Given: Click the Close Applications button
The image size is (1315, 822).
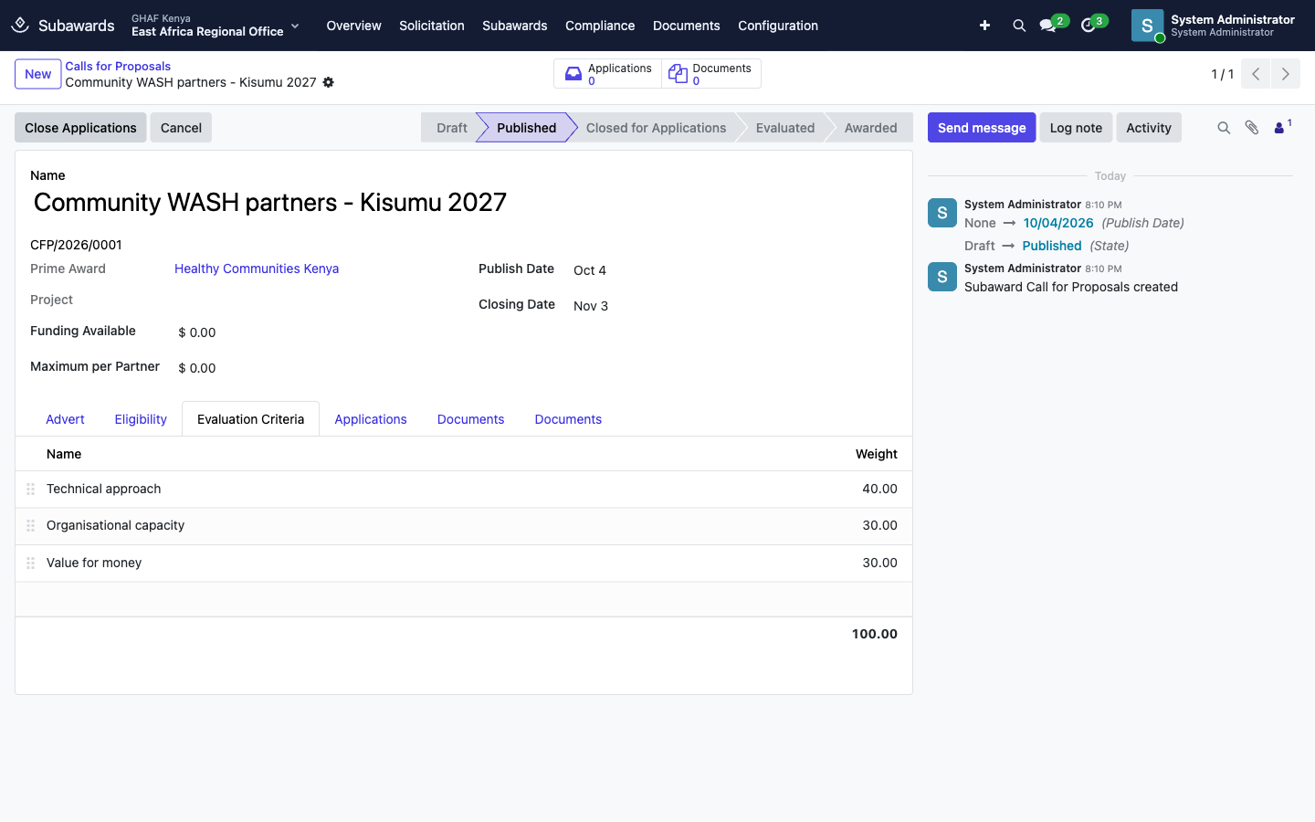Looking at the screenshot, I should coord(80,128).
